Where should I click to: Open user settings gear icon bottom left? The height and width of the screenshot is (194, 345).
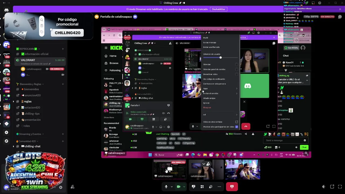coord(61,187)
